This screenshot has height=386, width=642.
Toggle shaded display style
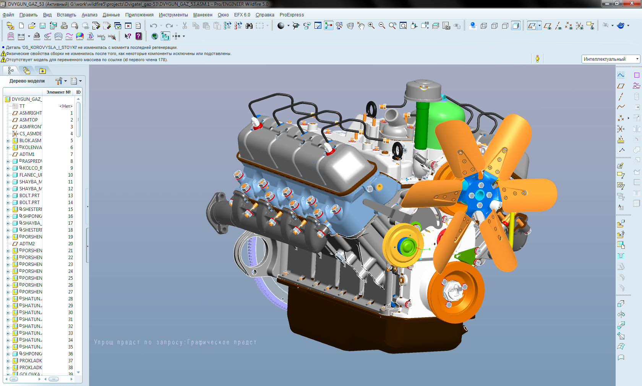tap(516, 26)
